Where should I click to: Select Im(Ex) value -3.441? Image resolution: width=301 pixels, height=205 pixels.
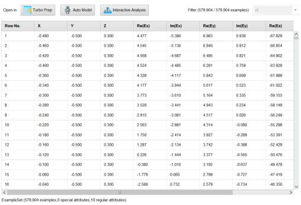click(x=175, y=105)
